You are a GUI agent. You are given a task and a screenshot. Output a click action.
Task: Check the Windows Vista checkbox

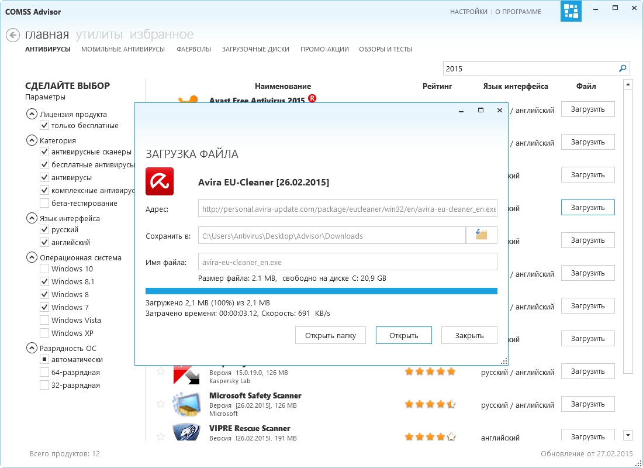point(44,320)
